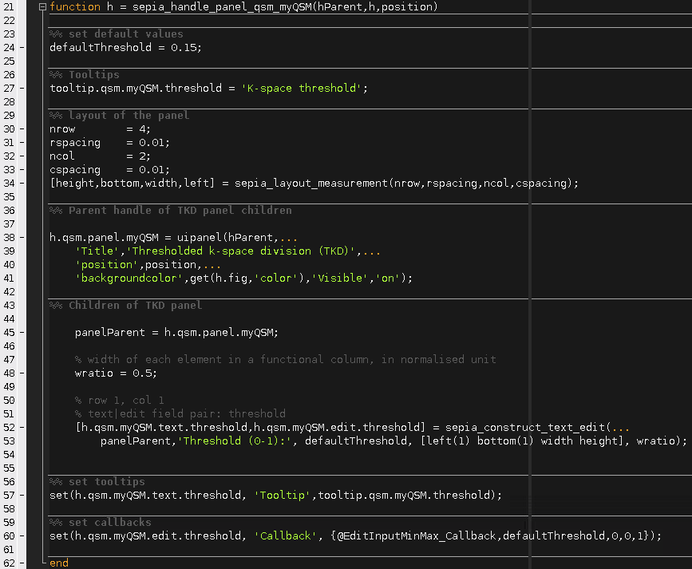Toggle breakpoint dash on line 24
The height and width of the screenshot is (569, 692).
click(22, 48)
